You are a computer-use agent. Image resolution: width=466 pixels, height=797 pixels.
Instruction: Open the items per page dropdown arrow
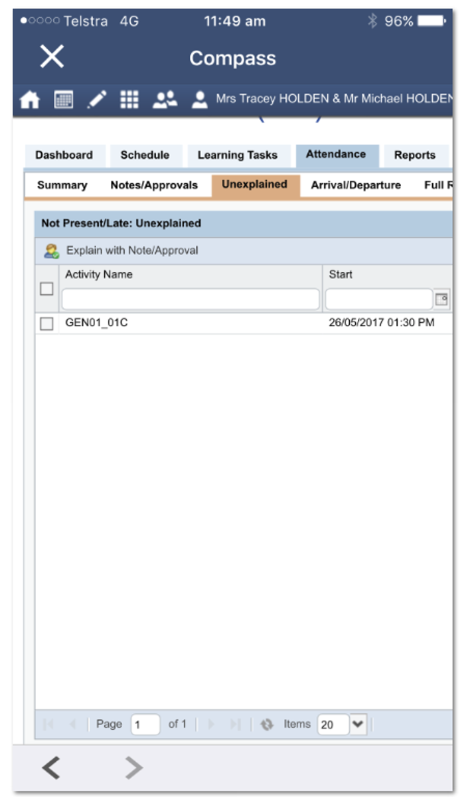click(358, 725)
